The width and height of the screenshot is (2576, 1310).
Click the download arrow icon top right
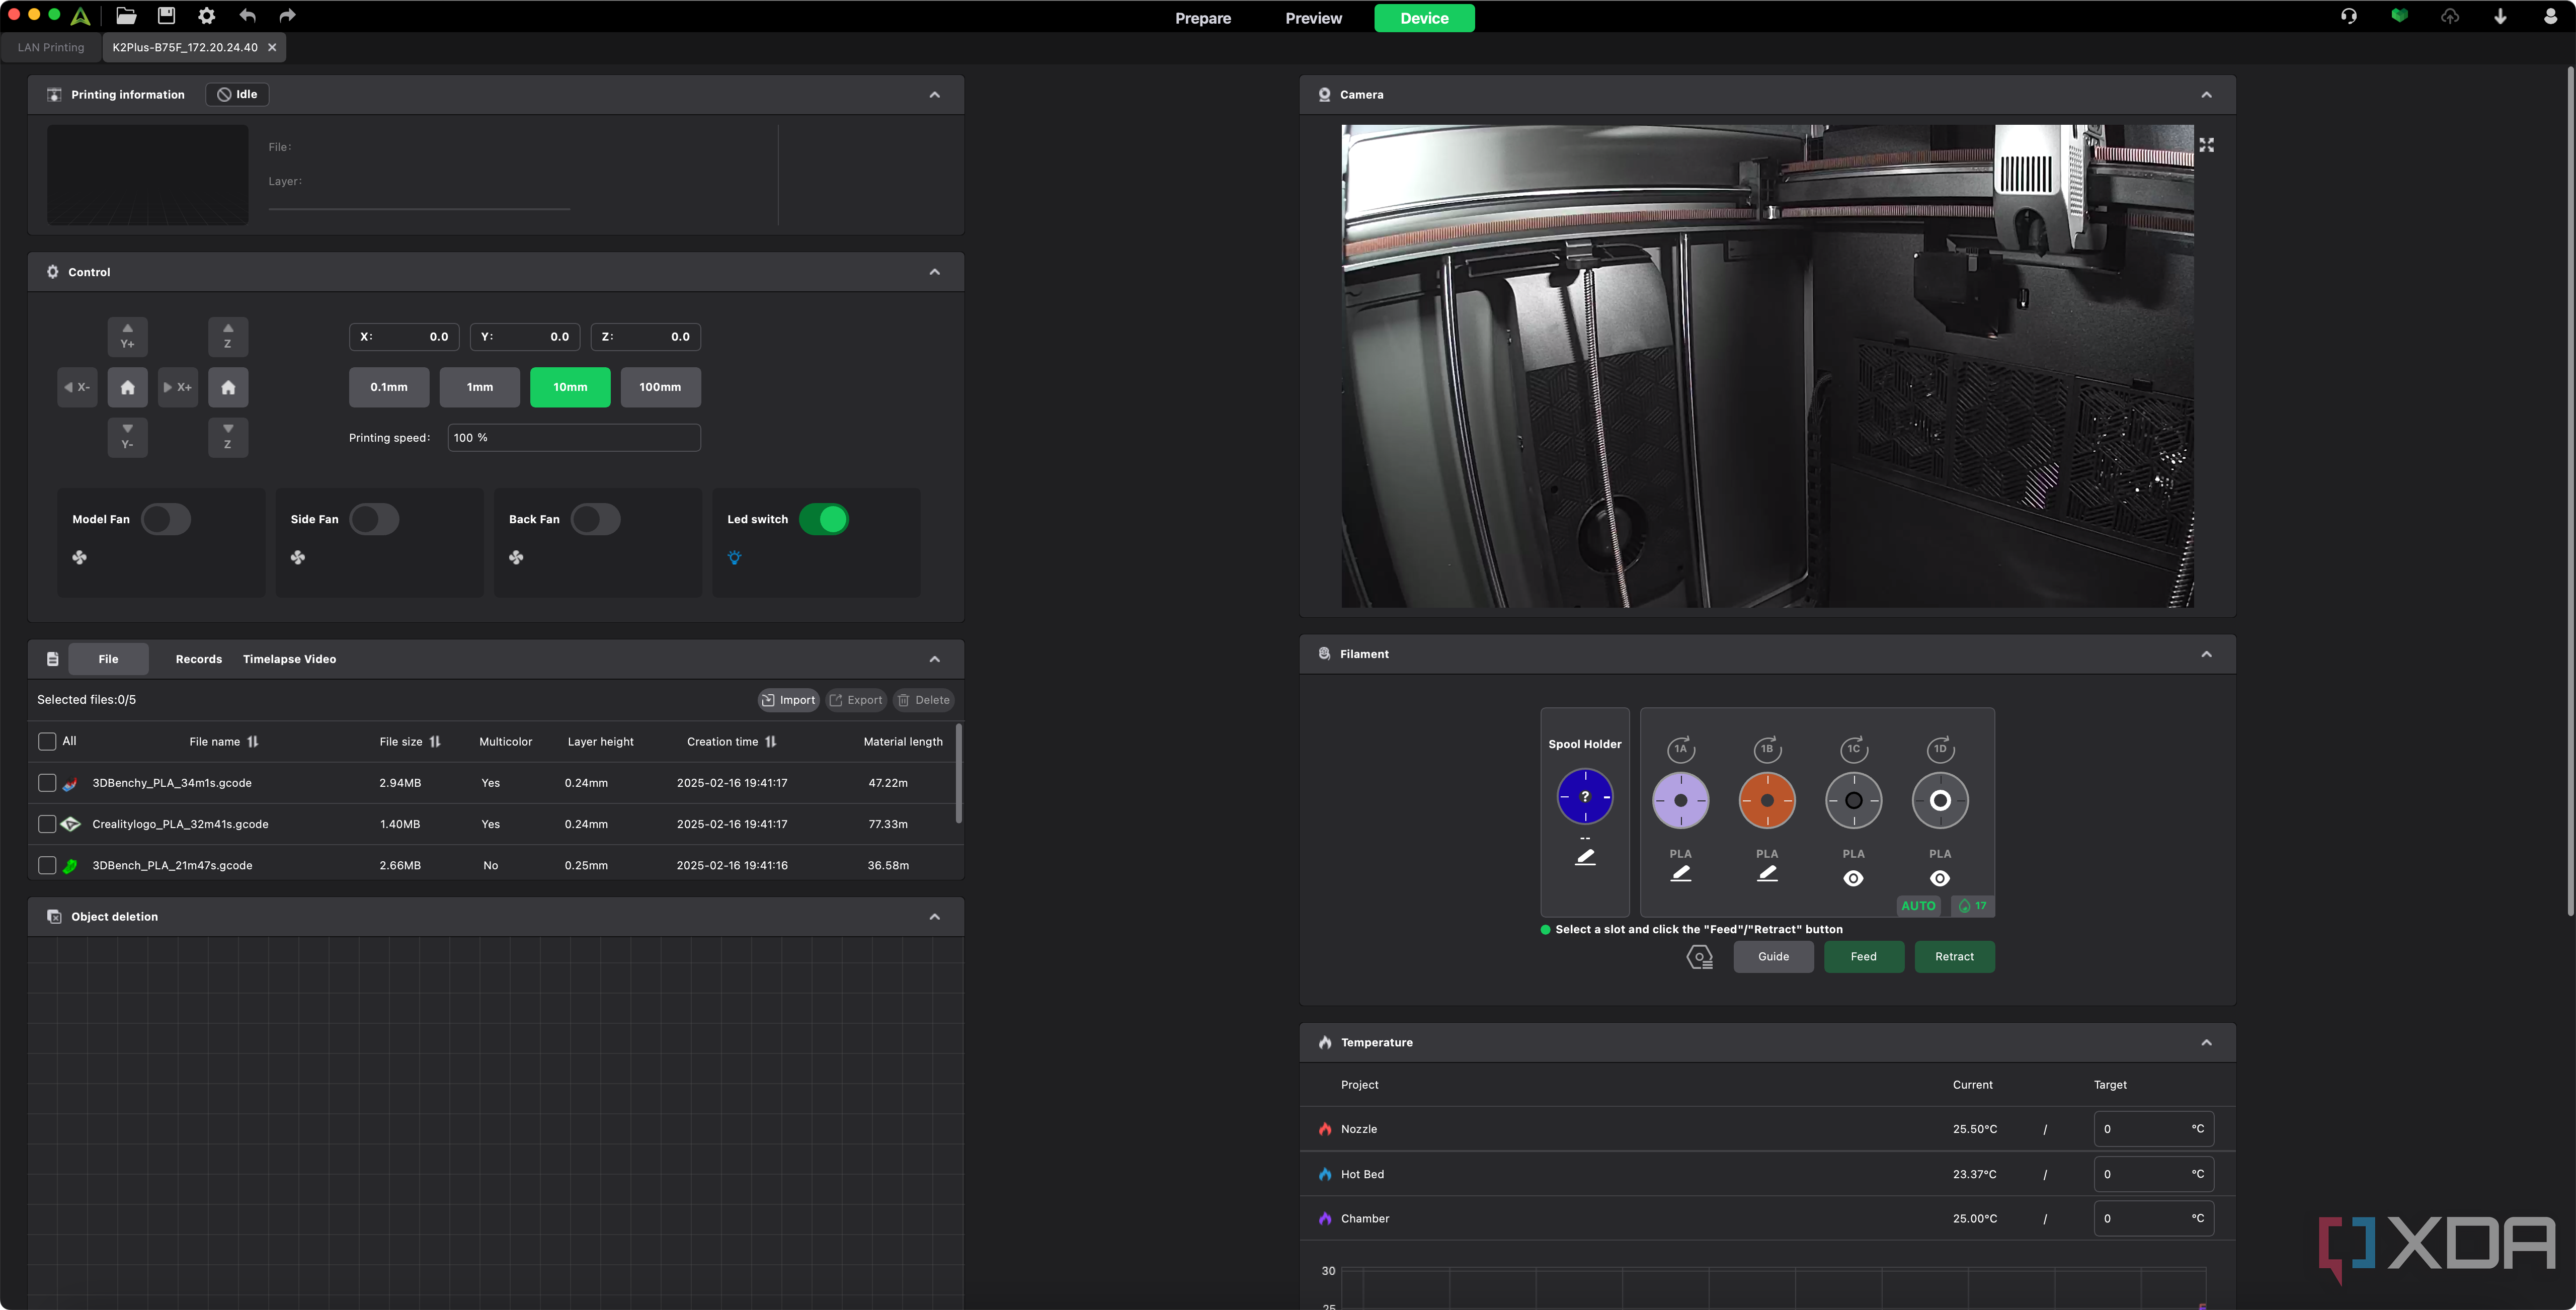click(2500, 16)
